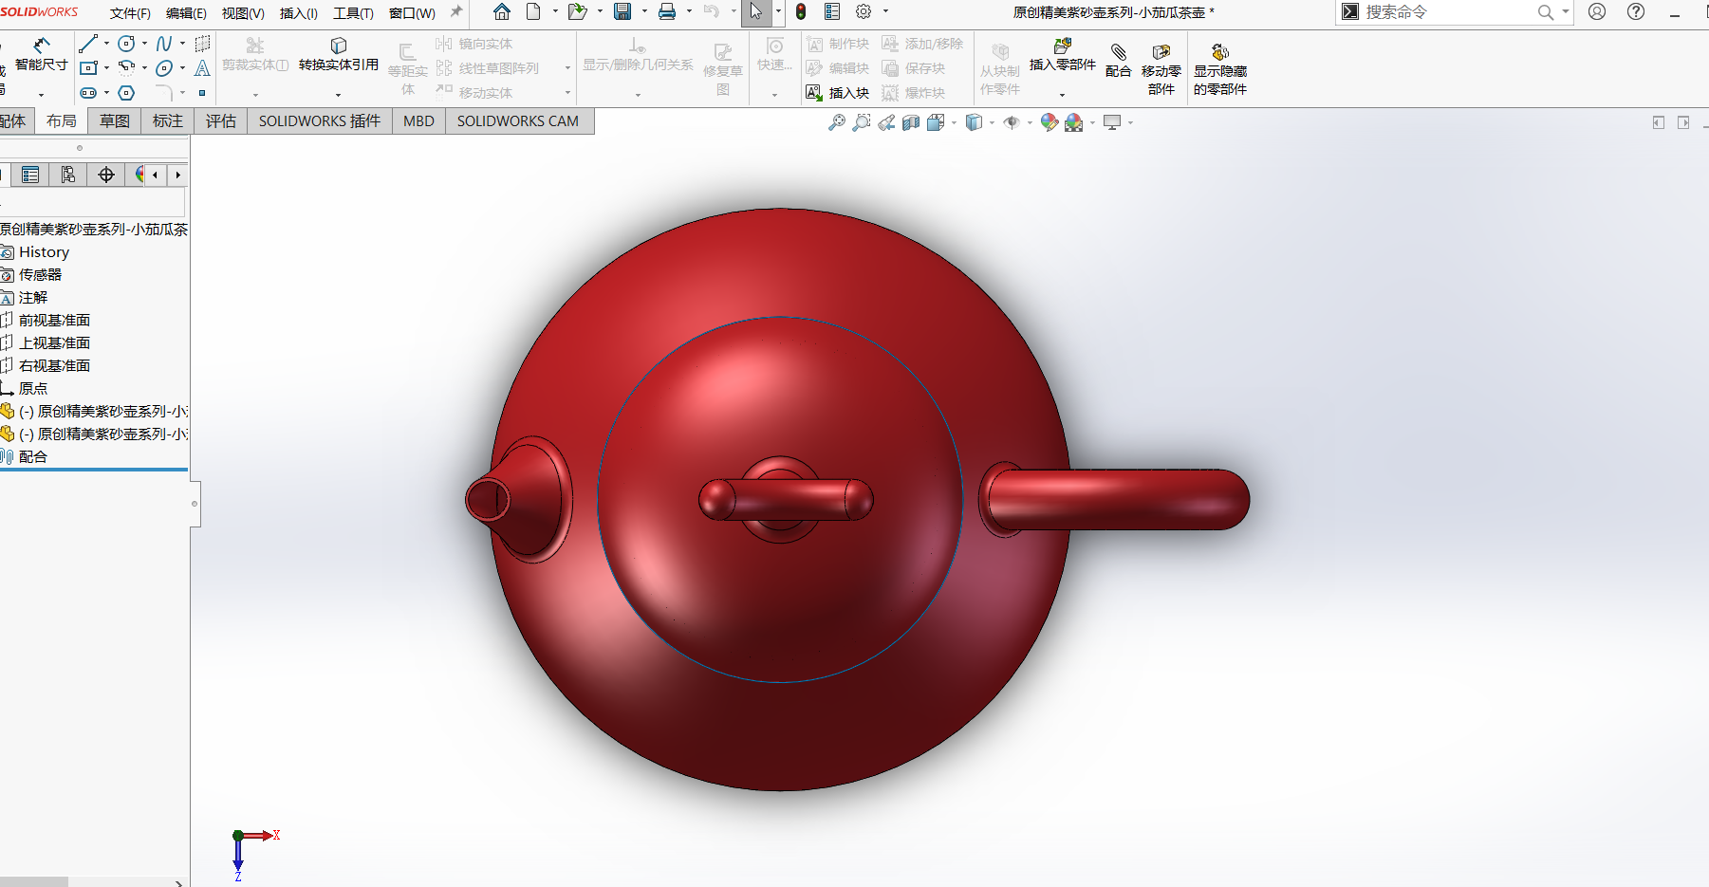Click the Section View icon
The width and height of the screenshot is (1709, 887).
click(911, 122)
